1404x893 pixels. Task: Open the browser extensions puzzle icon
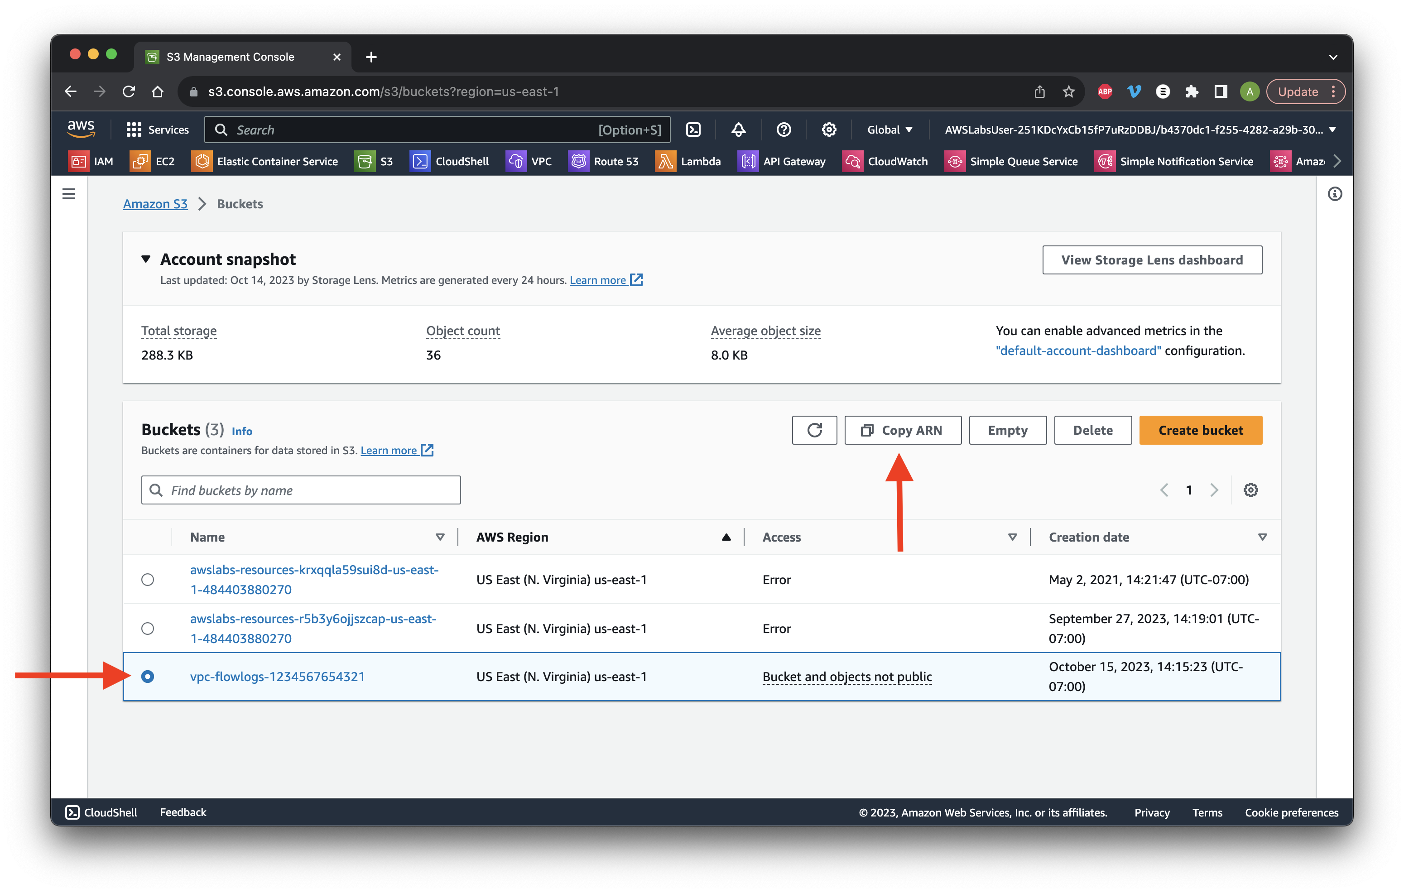point(1192,91)
